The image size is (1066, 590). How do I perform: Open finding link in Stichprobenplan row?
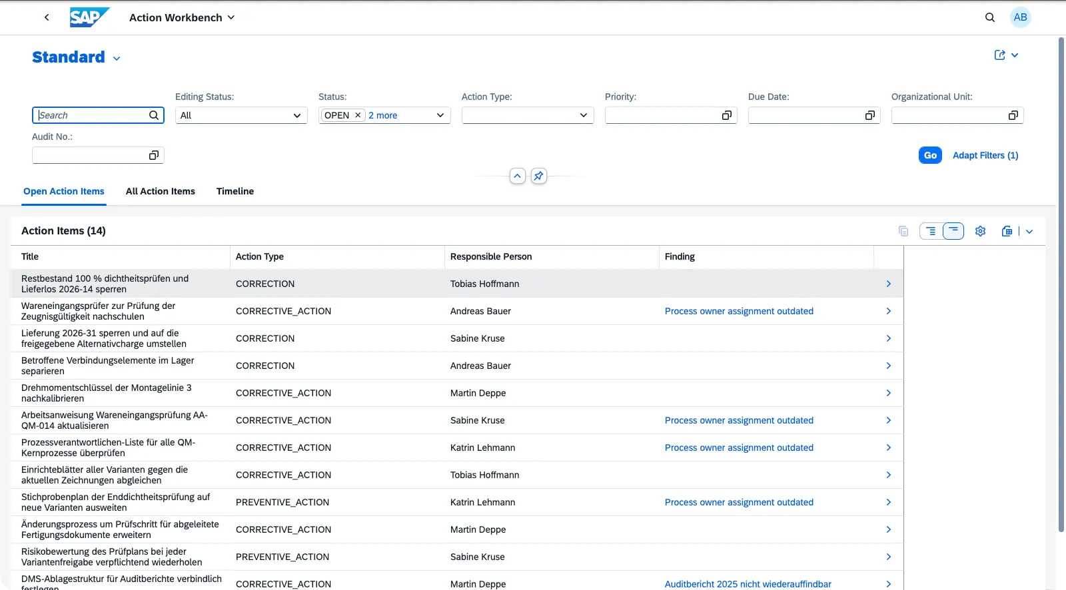coord(739,502)
